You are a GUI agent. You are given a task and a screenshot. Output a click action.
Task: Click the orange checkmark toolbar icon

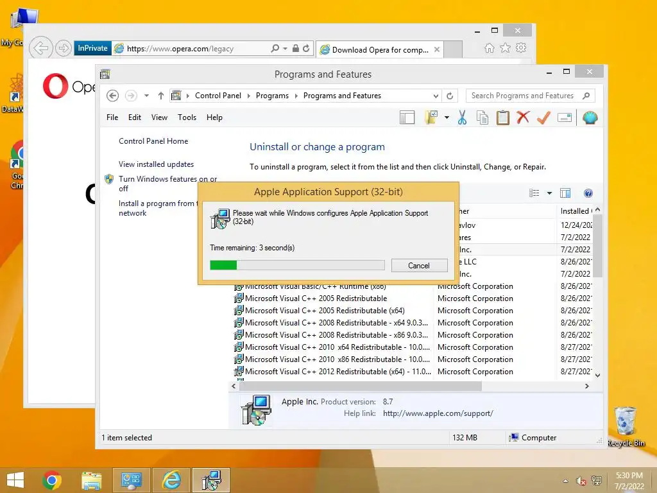pyautogui.click(x=543, y=118)
